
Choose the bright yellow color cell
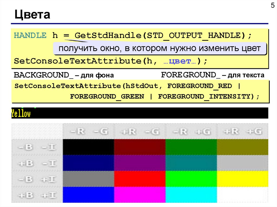tap(243, 179)
